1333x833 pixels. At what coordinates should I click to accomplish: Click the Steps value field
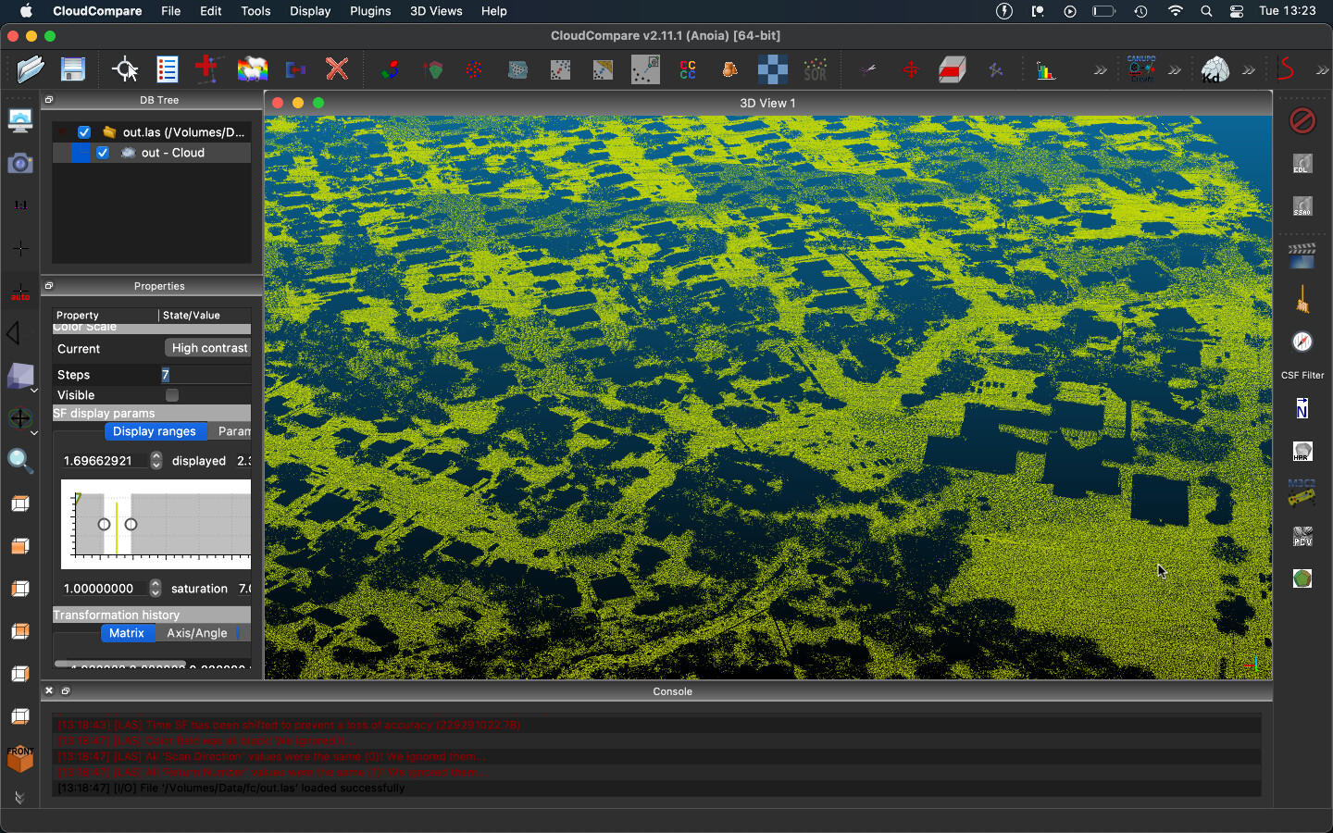[x=206, y=375]
